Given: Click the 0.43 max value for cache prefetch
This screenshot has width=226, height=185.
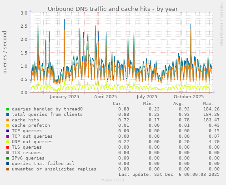Looking at the screenshot, I should click(214, 125).
